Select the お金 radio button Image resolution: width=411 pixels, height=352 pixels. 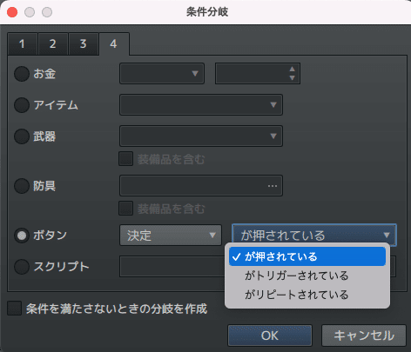(x=22, y=74)
